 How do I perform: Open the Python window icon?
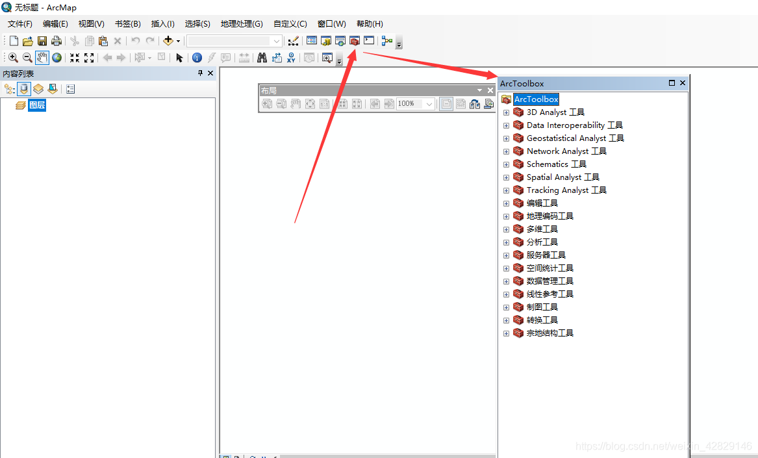point(369,41)
